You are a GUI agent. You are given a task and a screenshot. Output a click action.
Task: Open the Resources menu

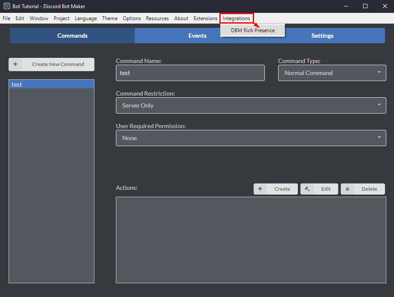(157, 18)
